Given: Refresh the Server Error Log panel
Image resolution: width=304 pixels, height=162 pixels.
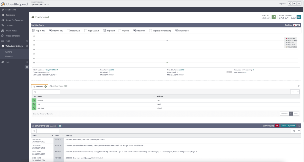Looking at the screenshot, I should [x=299, y=126].
